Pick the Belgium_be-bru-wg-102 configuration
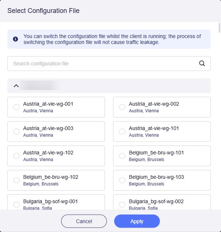 point(17,180)
